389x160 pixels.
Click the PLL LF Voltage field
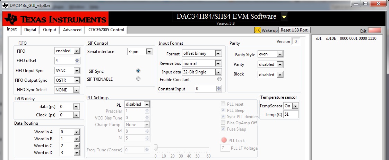point(225,148)
